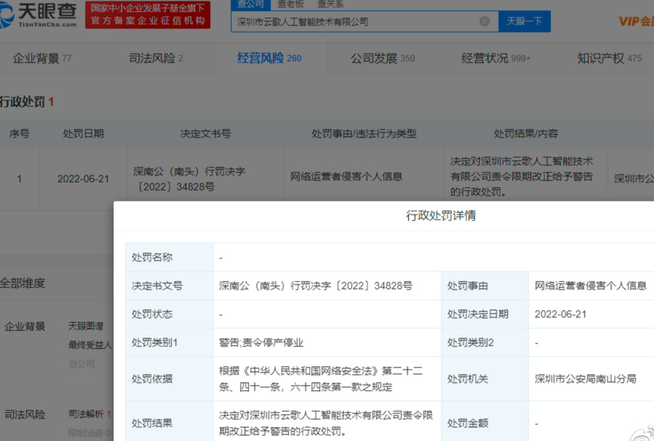Click the 天眼一下 search button

525,21
